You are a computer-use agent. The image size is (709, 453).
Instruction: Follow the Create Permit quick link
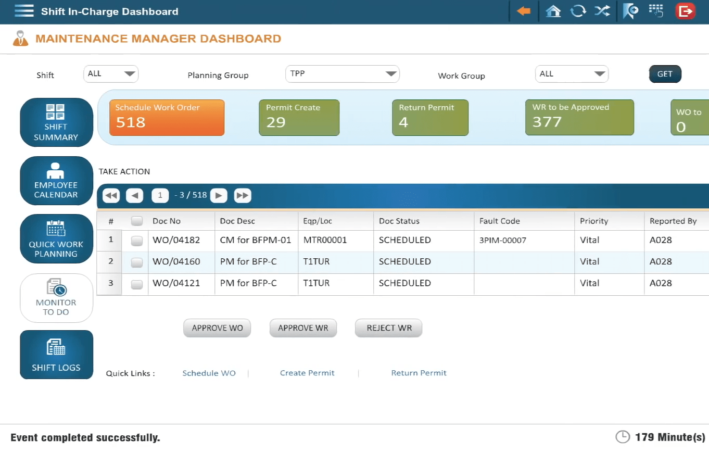[307, 373]
